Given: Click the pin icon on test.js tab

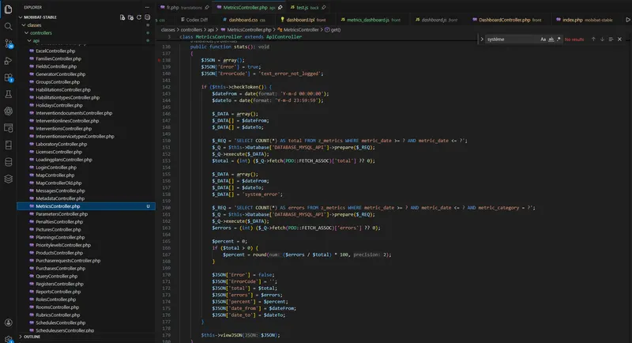Looking at the screenshot, I should [x=324, y=7].
